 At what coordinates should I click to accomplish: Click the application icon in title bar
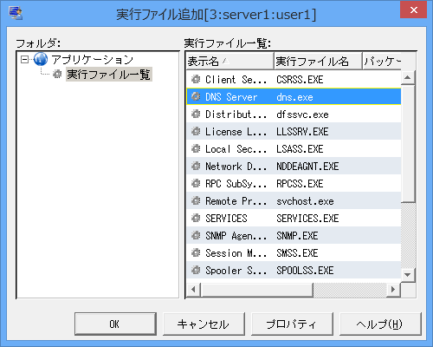coord(16,13)
